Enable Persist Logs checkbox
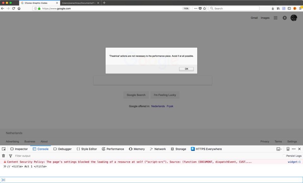This screenshot has height=183, width=303. pos(284,156)
